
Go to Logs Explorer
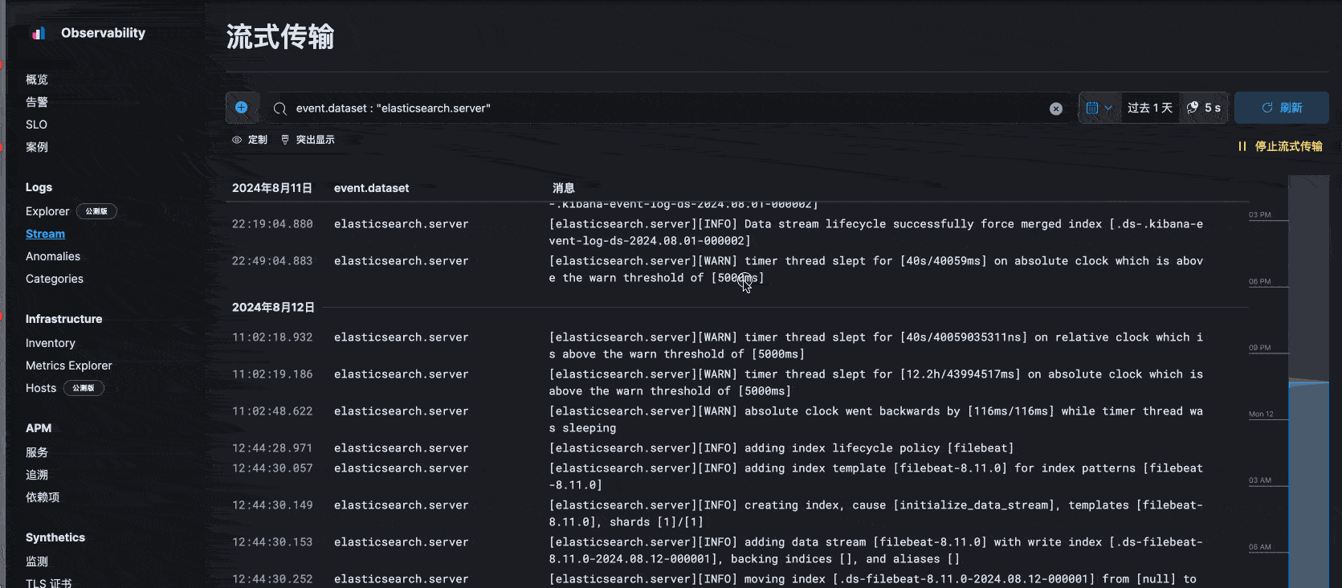coord(47,211)
